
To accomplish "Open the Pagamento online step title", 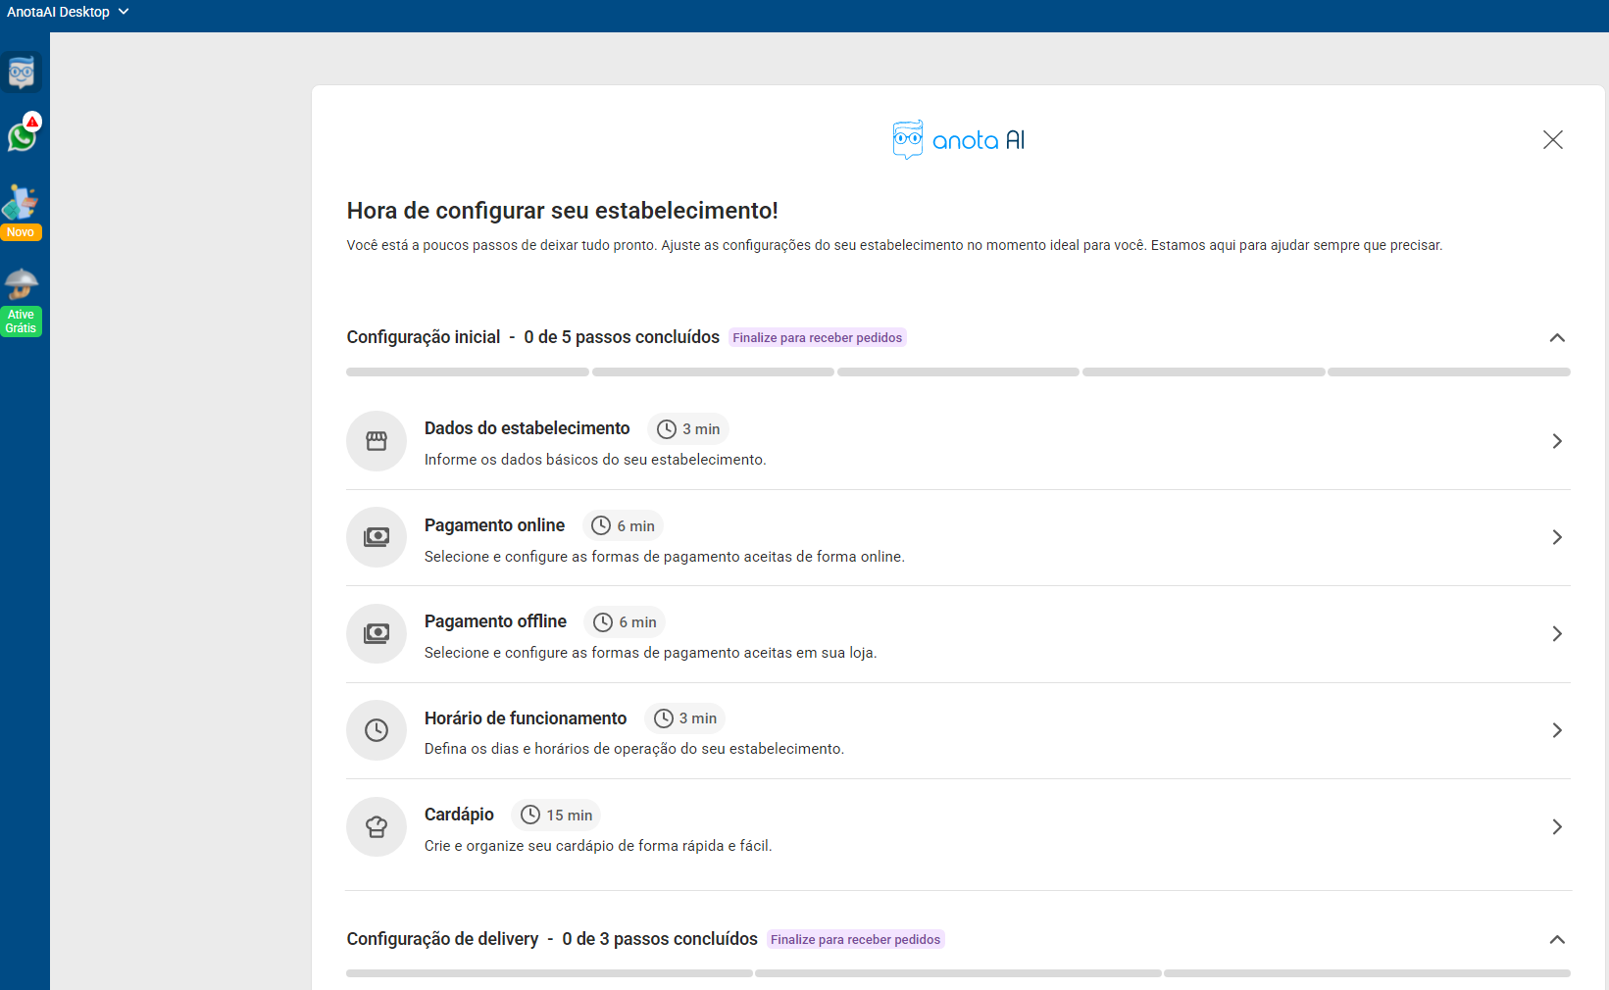I will [x=494, y=525].
